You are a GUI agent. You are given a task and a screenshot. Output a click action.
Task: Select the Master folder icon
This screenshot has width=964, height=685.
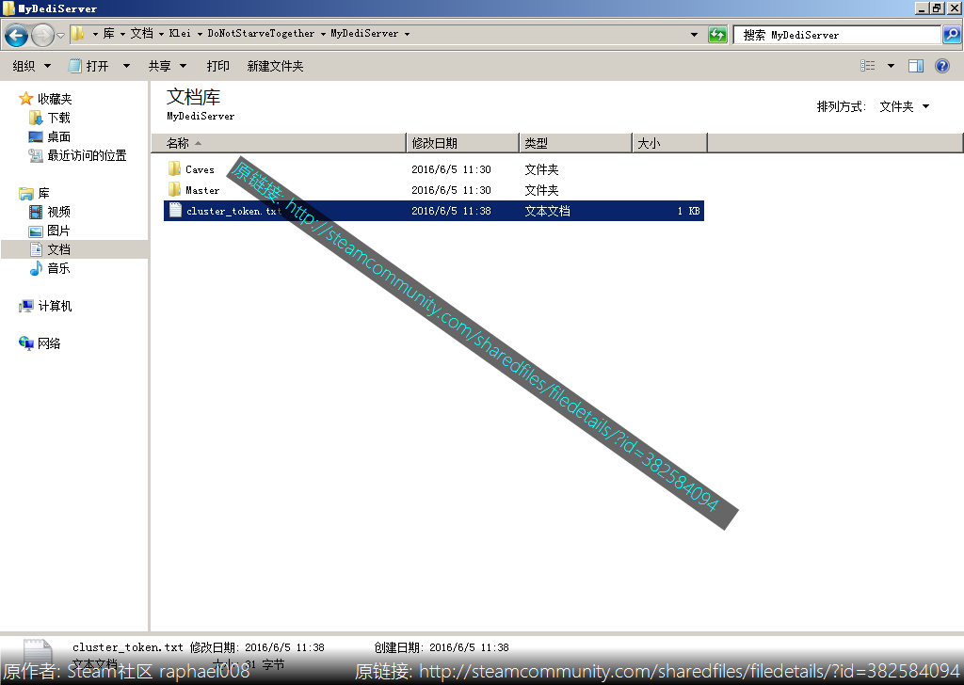(174, 189)
